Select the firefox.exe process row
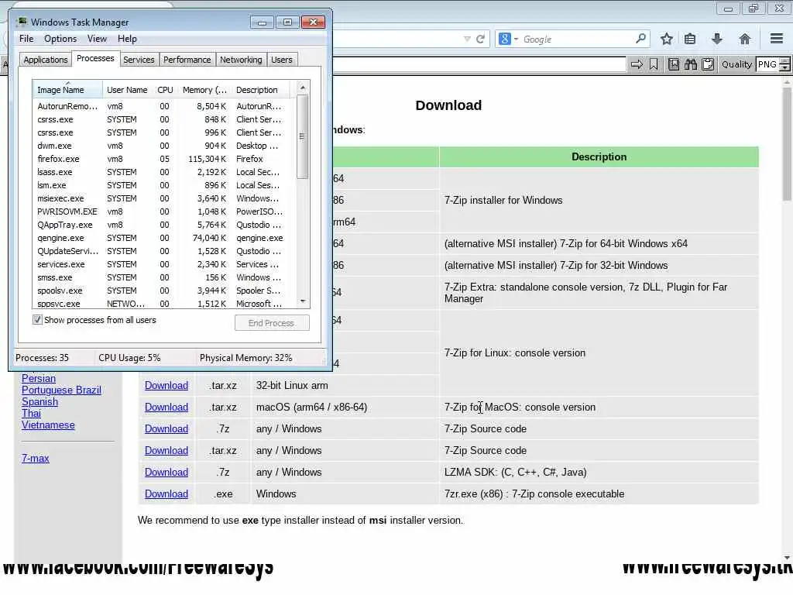This screenshot has width=793, height=595. pos(164,159)
